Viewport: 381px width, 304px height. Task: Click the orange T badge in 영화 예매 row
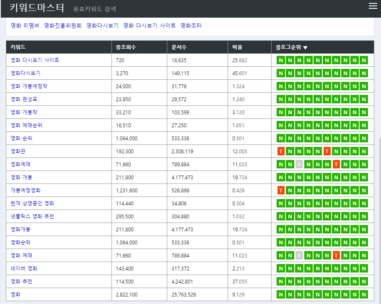(x=336, y=256)
